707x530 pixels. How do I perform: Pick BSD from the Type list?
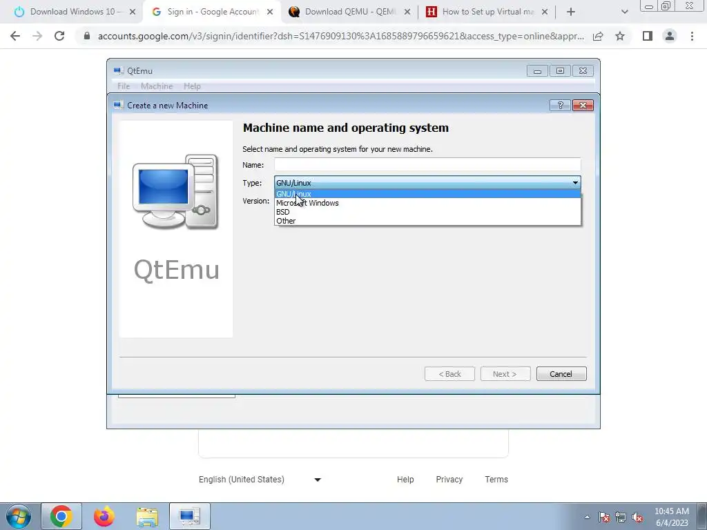click(x=427, y=212)
